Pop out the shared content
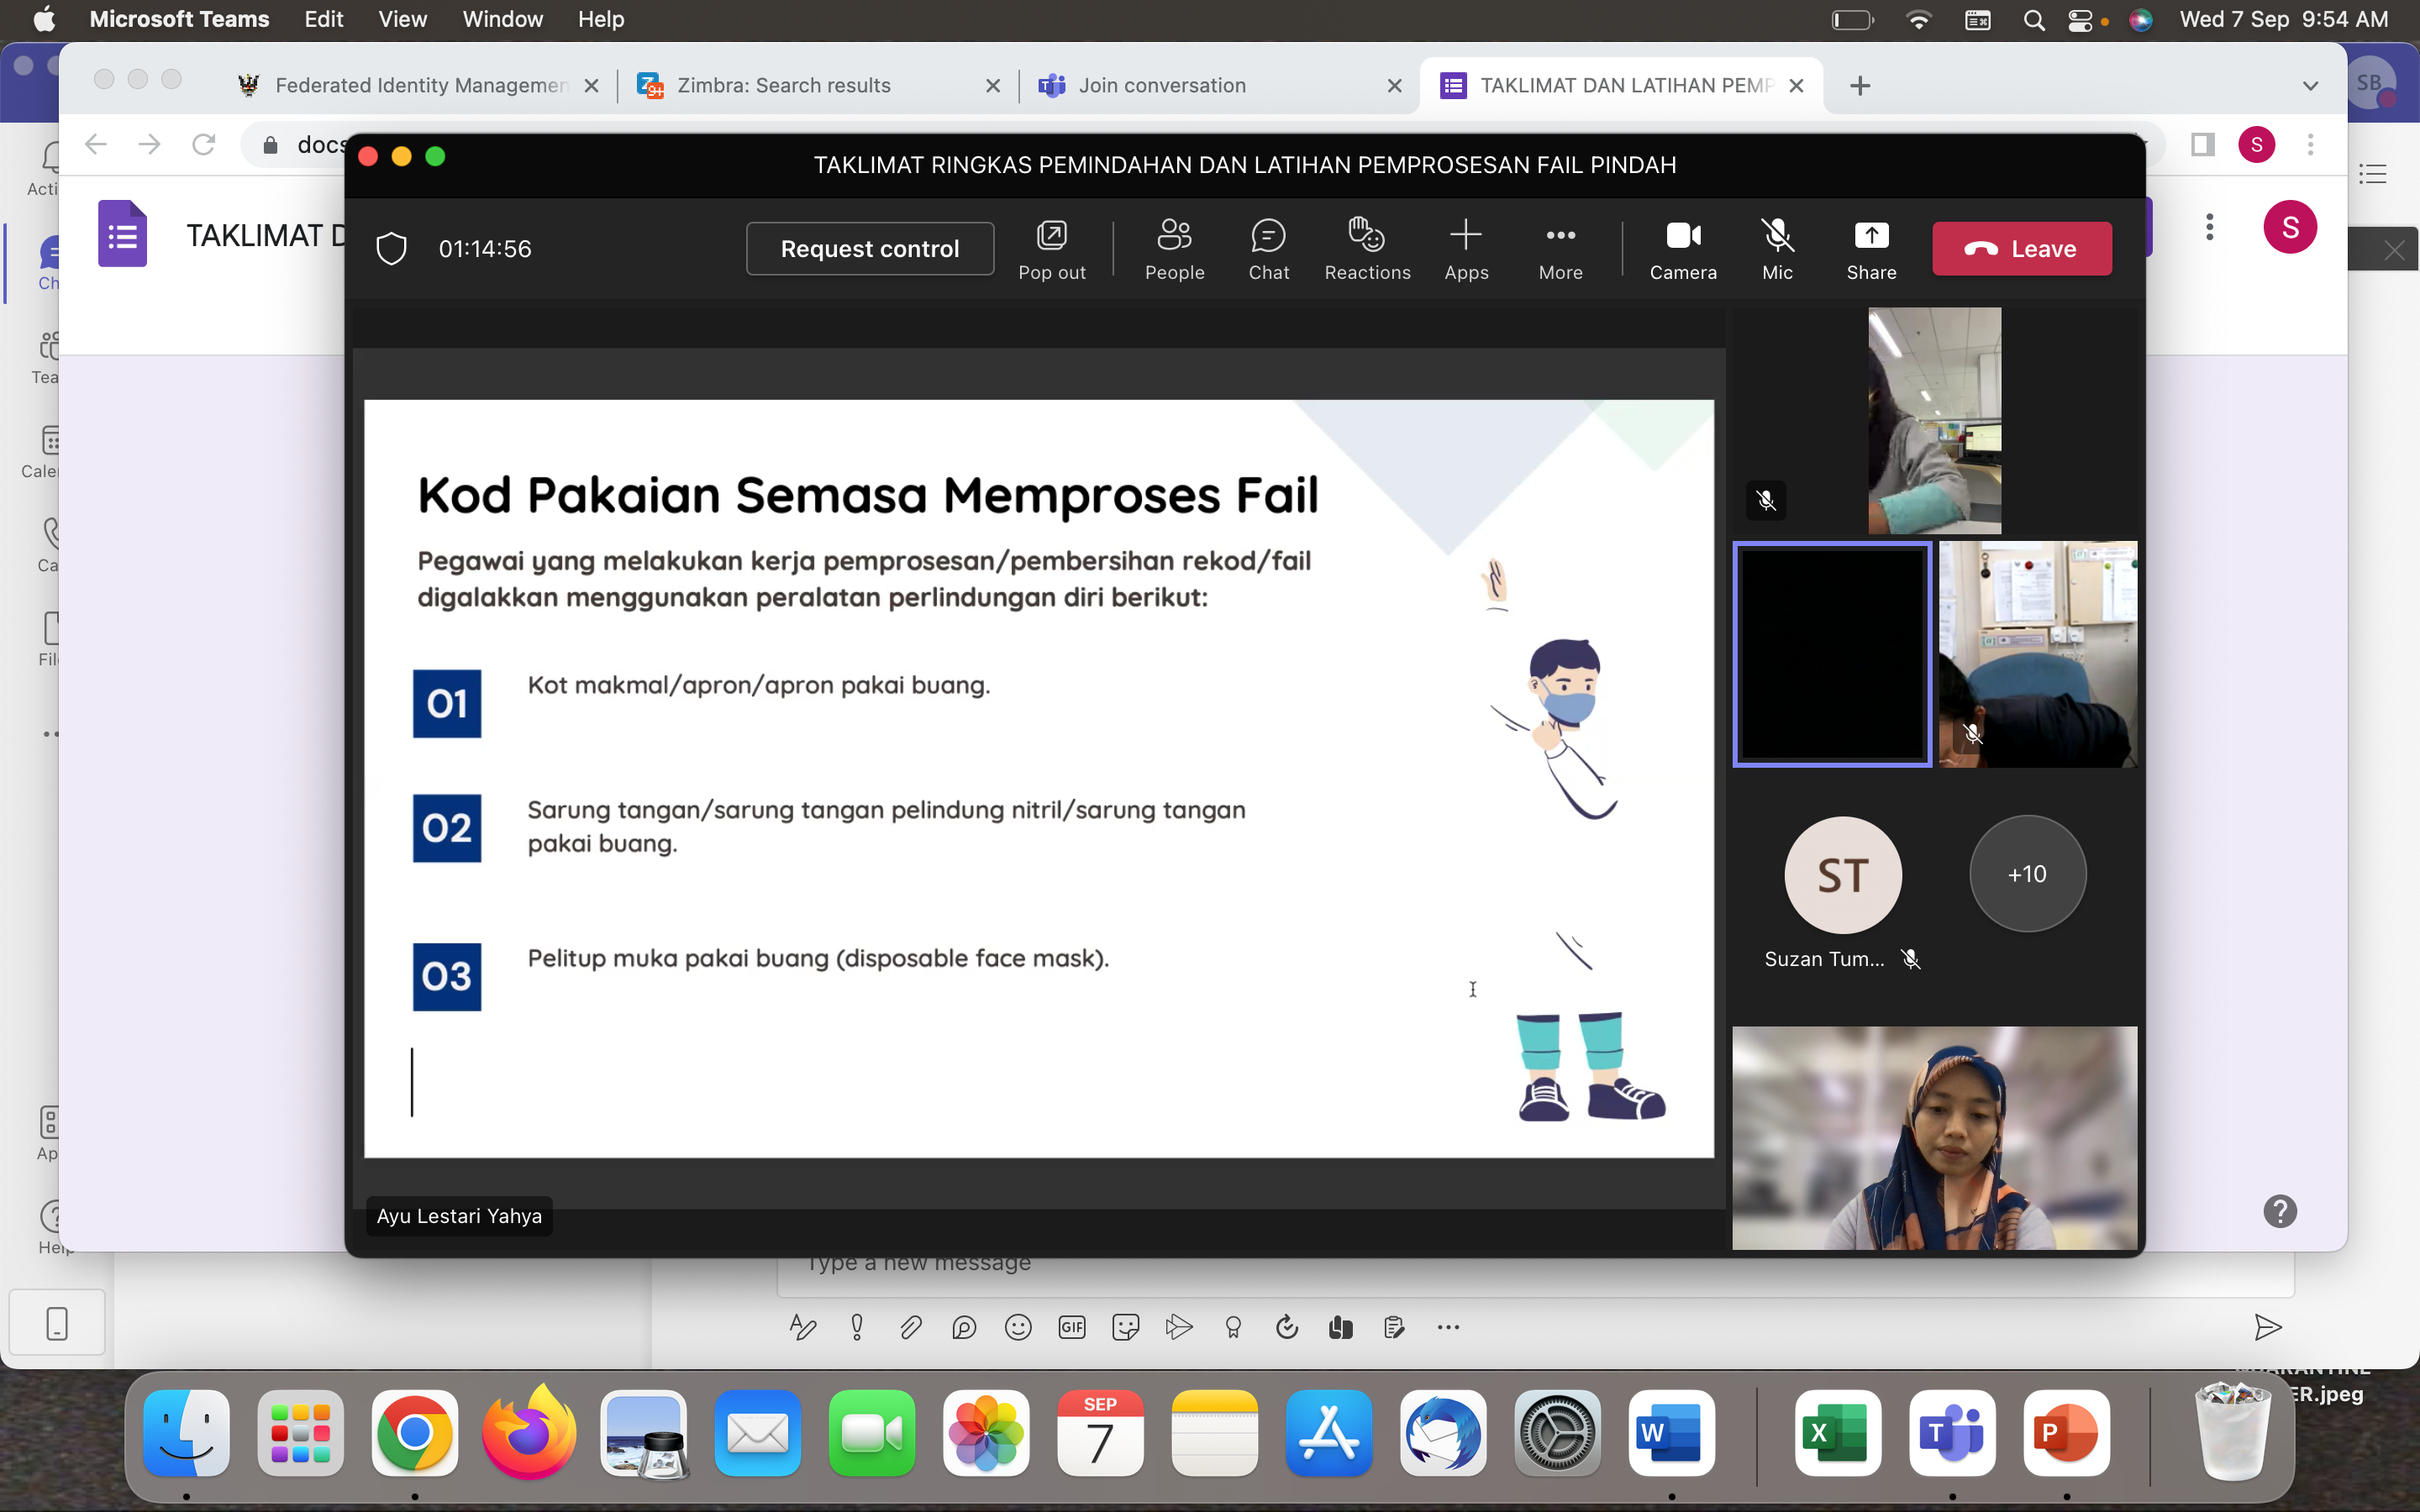 [x=1051, y=249]
